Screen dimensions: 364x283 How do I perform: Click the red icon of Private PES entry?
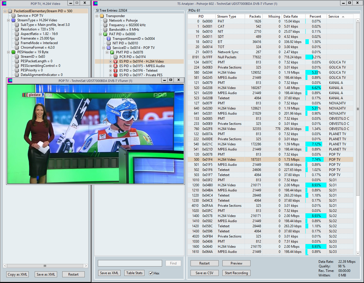pos(115,75)
